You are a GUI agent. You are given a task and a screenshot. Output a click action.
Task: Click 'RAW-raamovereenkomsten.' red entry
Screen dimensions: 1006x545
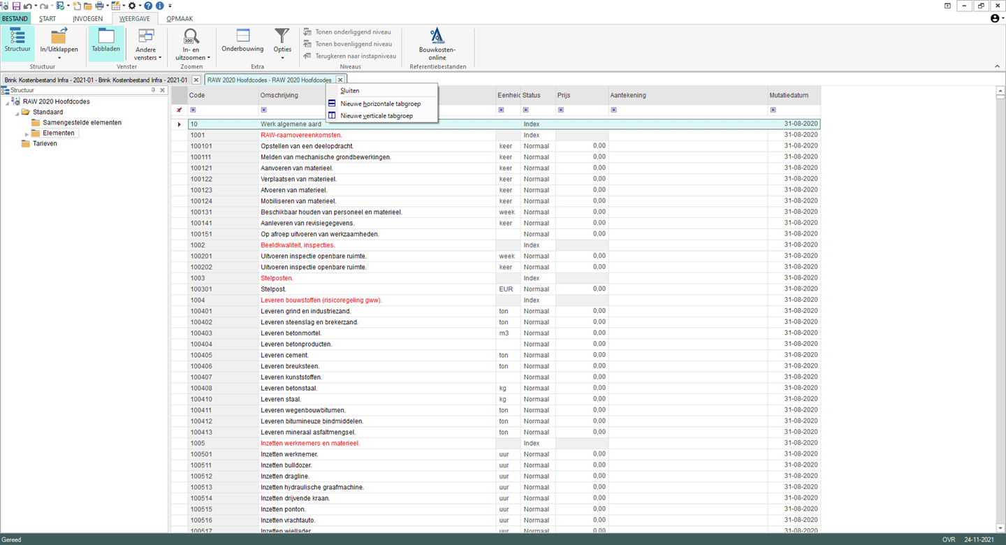click(x=301, y=135)
